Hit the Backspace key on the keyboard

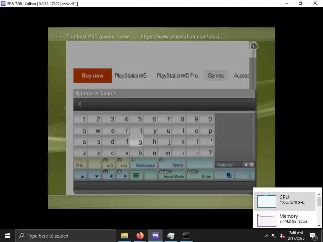pos(144,164)
